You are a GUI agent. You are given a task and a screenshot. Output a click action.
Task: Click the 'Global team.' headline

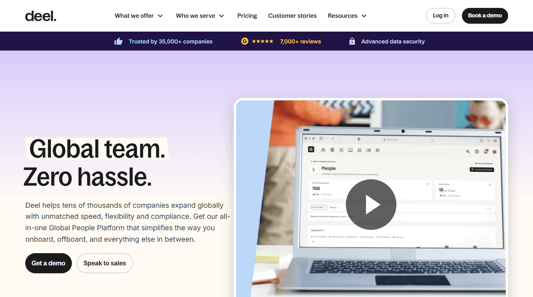coord(97,149)
